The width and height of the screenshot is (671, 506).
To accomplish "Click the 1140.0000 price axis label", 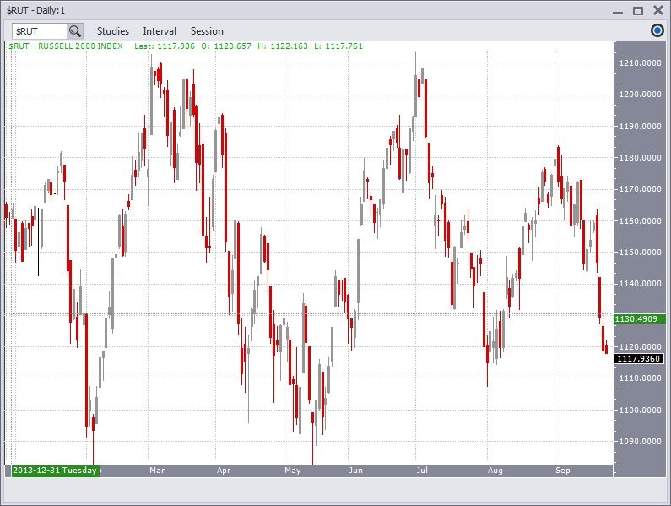I will coord(640,284).
